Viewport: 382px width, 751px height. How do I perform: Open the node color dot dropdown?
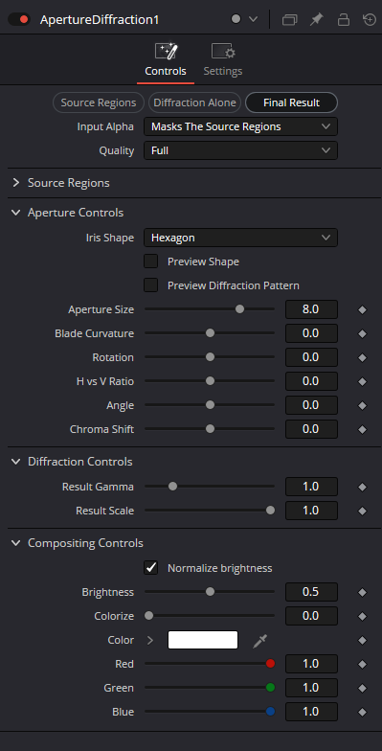[x=253, y=19]
